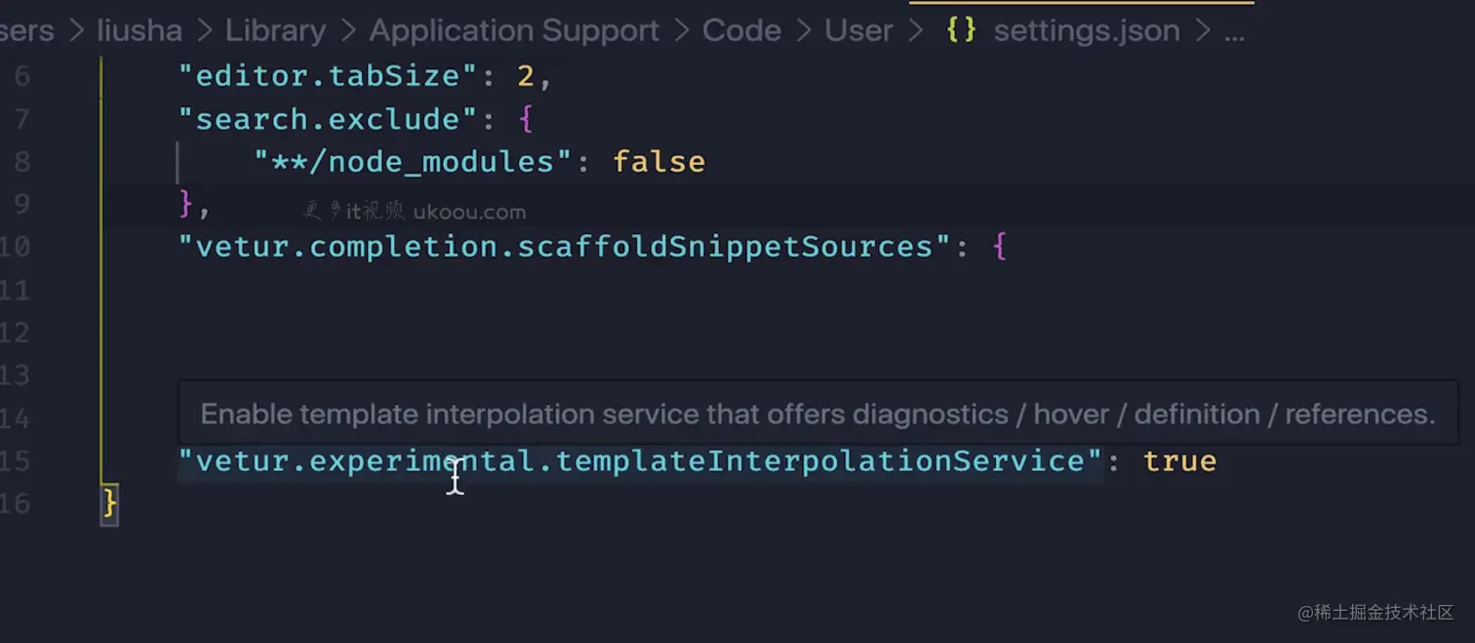Click the Code folder breadcrumb

[x=740, y=31]
